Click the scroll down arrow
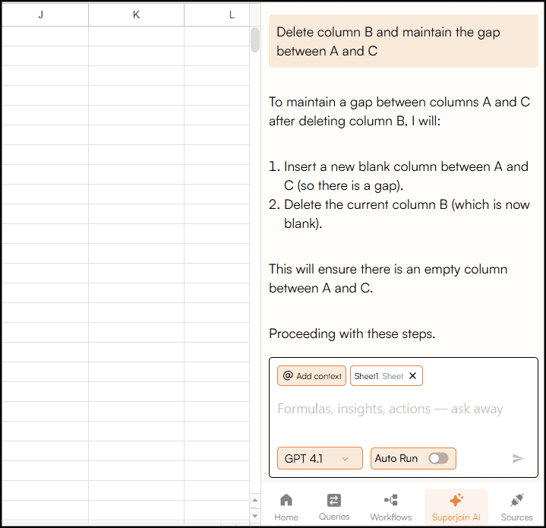The height and width of the screenshot is (528, 546). (x=255, y=516)
